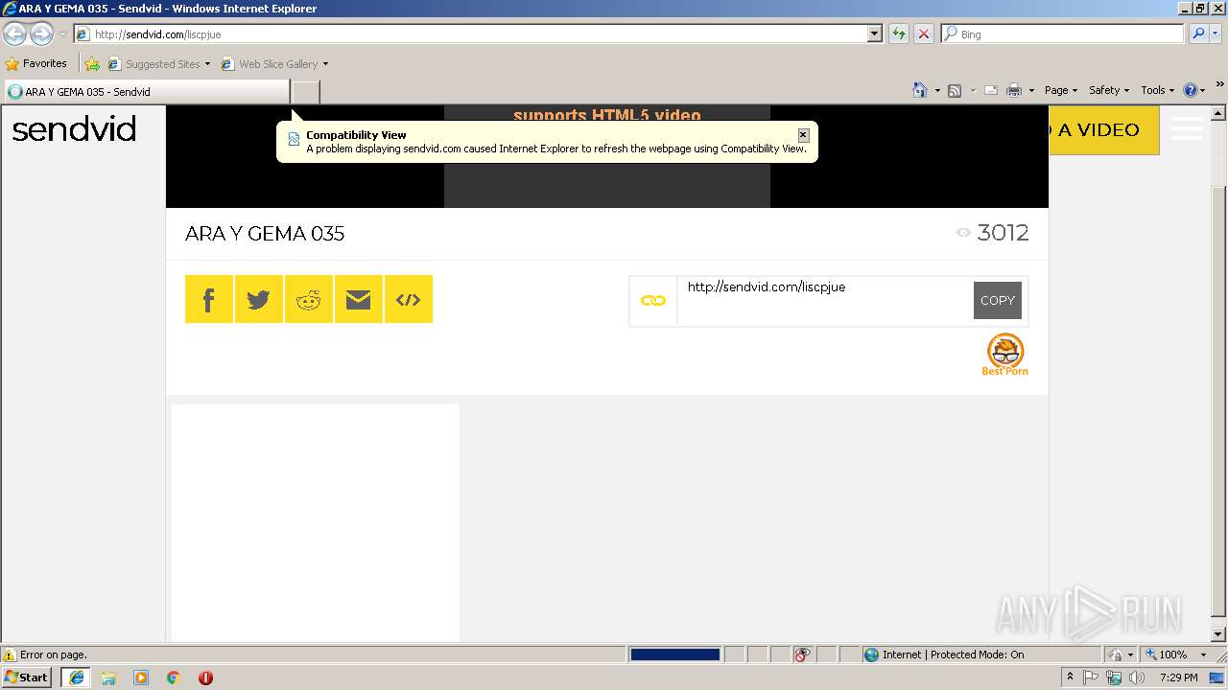
Task: Expand Home button dropdown
Action: (937, 90)
